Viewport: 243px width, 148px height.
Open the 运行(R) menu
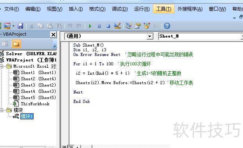point(142,9)
